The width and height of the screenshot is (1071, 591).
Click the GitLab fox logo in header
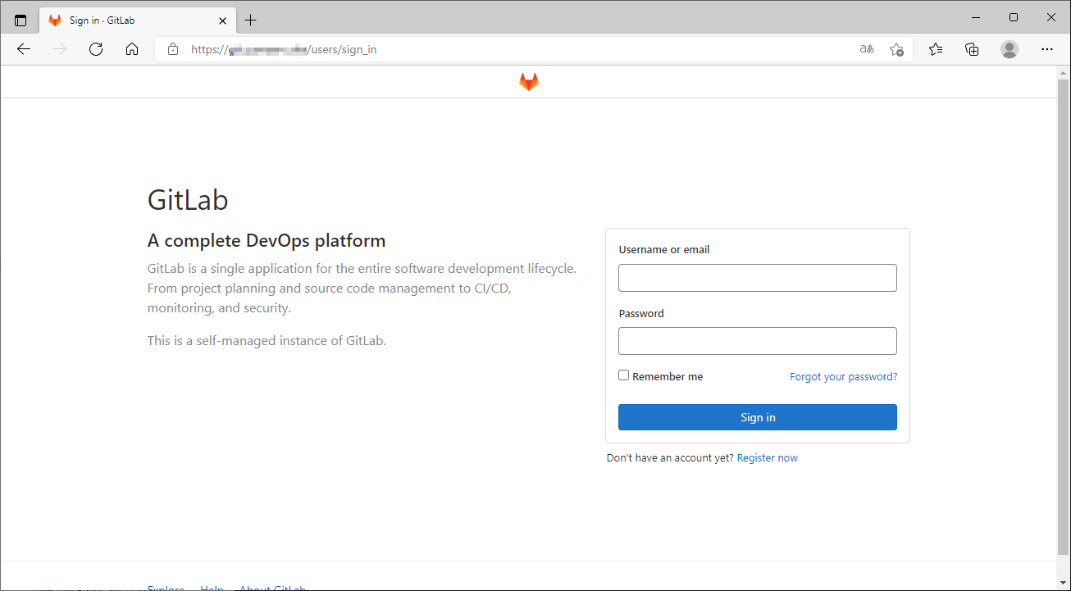529,82
